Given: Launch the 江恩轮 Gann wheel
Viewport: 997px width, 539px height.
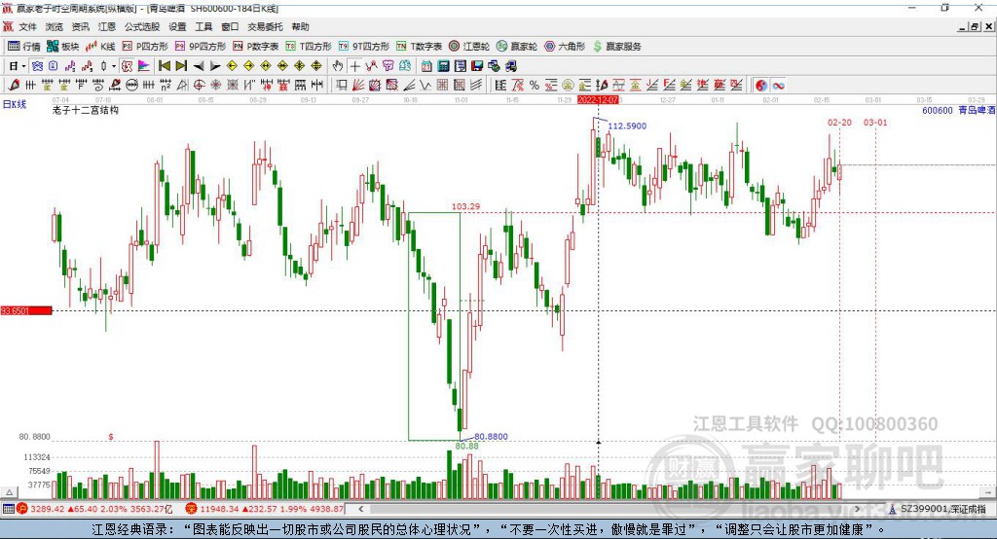Looking at the screenshot, I should 469,47.
